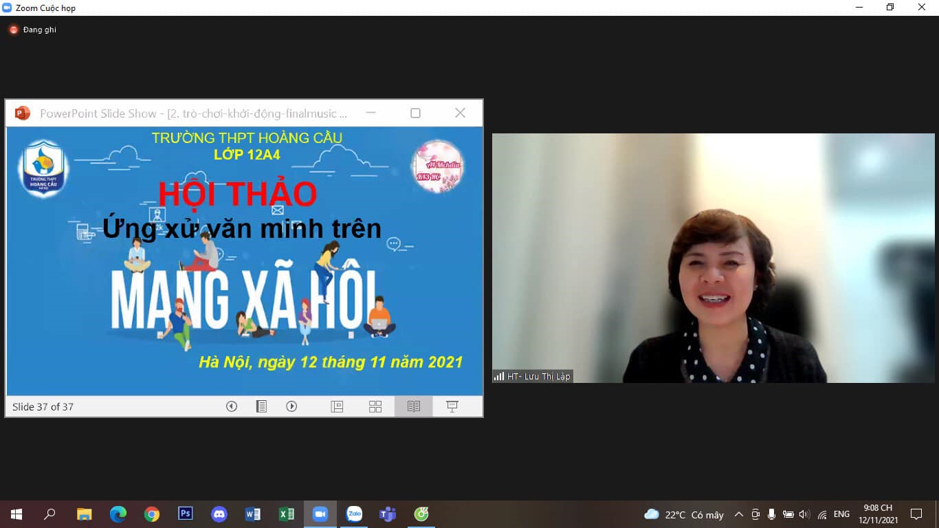
Task: Launch Microsoft Teams from the taskbar
Action: tap(388, 514)
